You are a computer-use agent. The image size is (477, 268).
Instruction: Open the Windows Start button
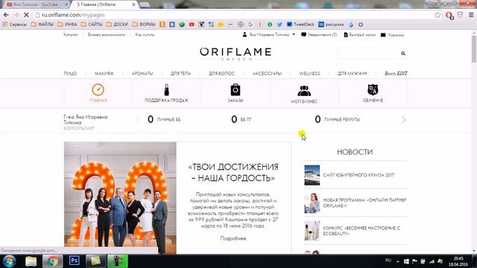click(x=9, y=261)
